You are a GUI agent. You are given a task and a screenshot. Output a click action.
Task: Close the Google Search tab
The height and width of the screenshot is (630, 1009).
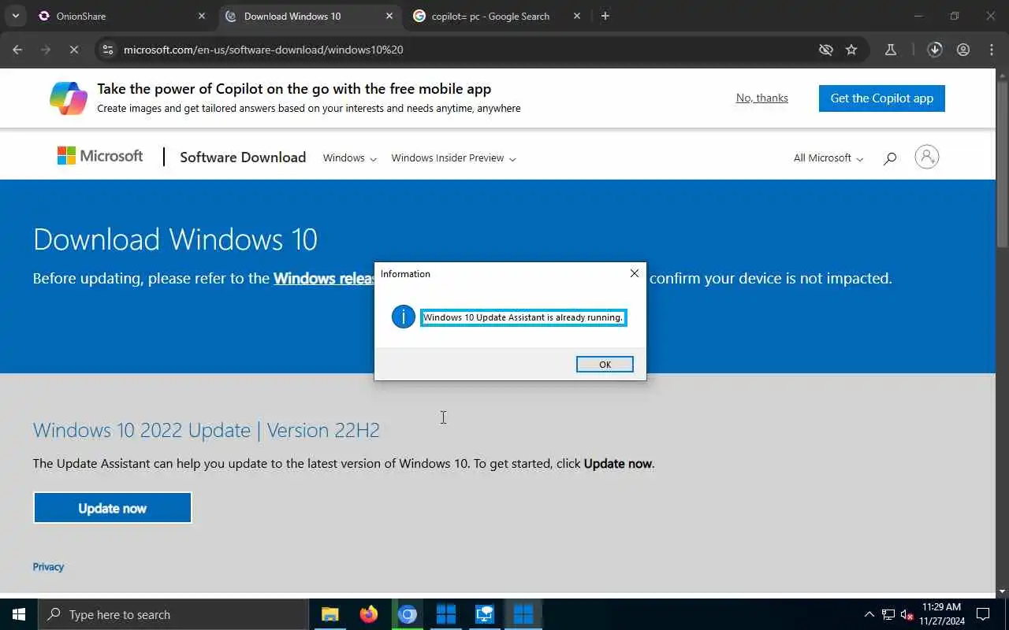pyautogui.click(x=577, y=16)
